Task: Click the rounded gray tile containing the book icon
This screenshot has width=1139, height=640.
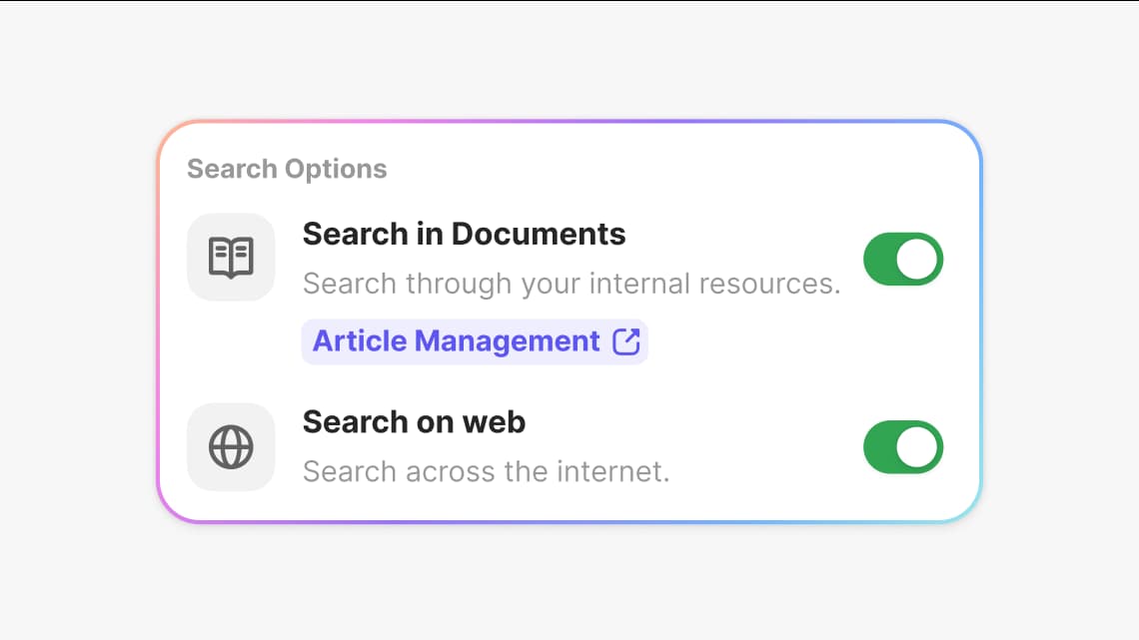Action: [x=231, y=258]
